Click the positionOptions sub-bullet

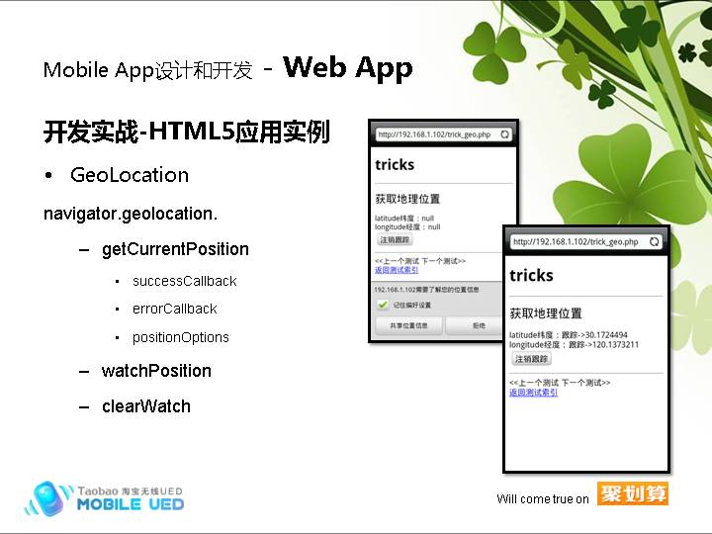coord(180,337)
